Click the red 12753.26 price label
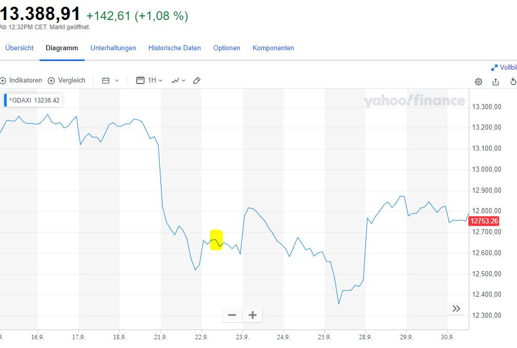The height and width of the screenshot is (348, 517). coord(483,221)
